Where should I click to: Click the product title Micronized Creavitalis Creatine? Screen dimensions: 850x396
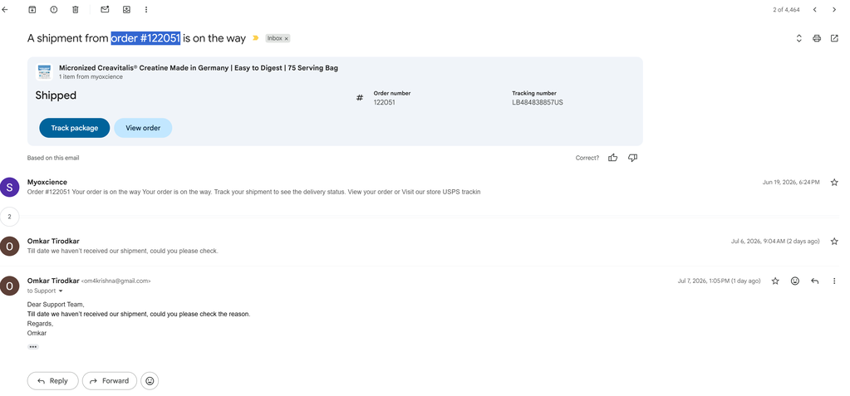point(199,68)
